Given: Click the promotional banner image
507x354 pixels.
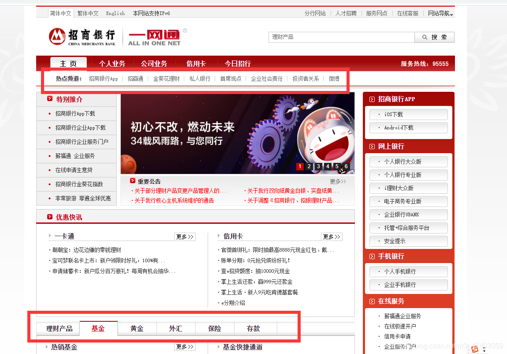Looking at the screenshot, I should tap(238, 134).
